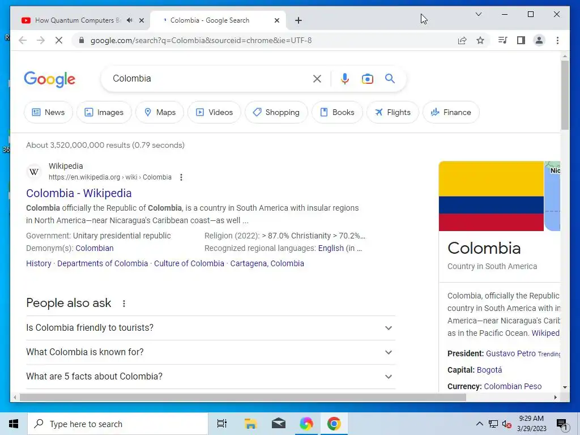580x435 pixels.
Task: Open the notification center
Action: point(562,424)
